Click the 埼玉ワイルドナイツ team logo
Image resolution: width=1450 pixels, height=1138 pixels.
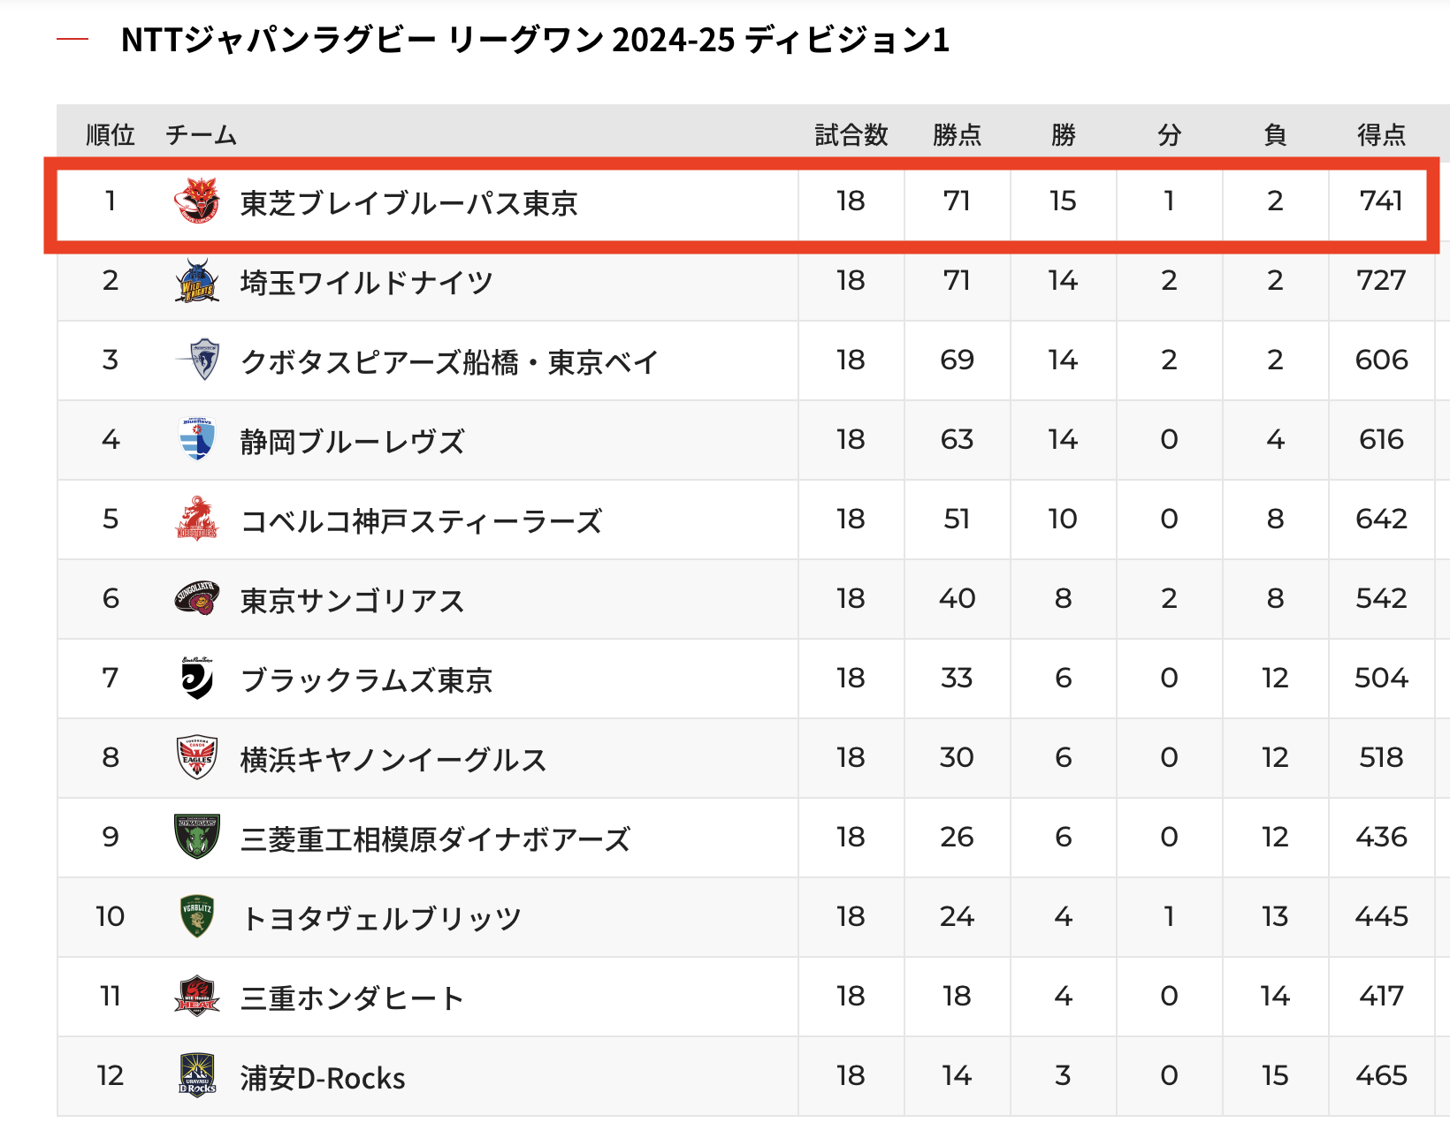[196, 280]
